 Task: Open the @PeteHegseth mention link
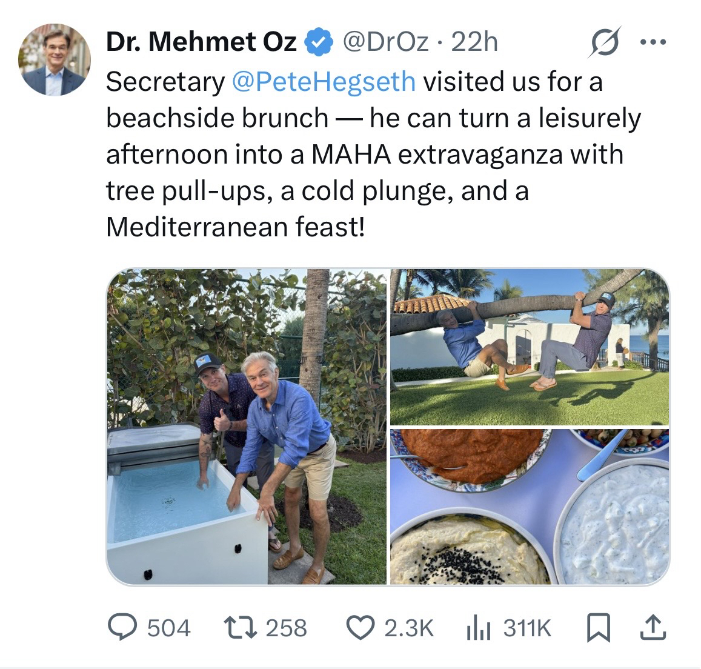[324, 81]
